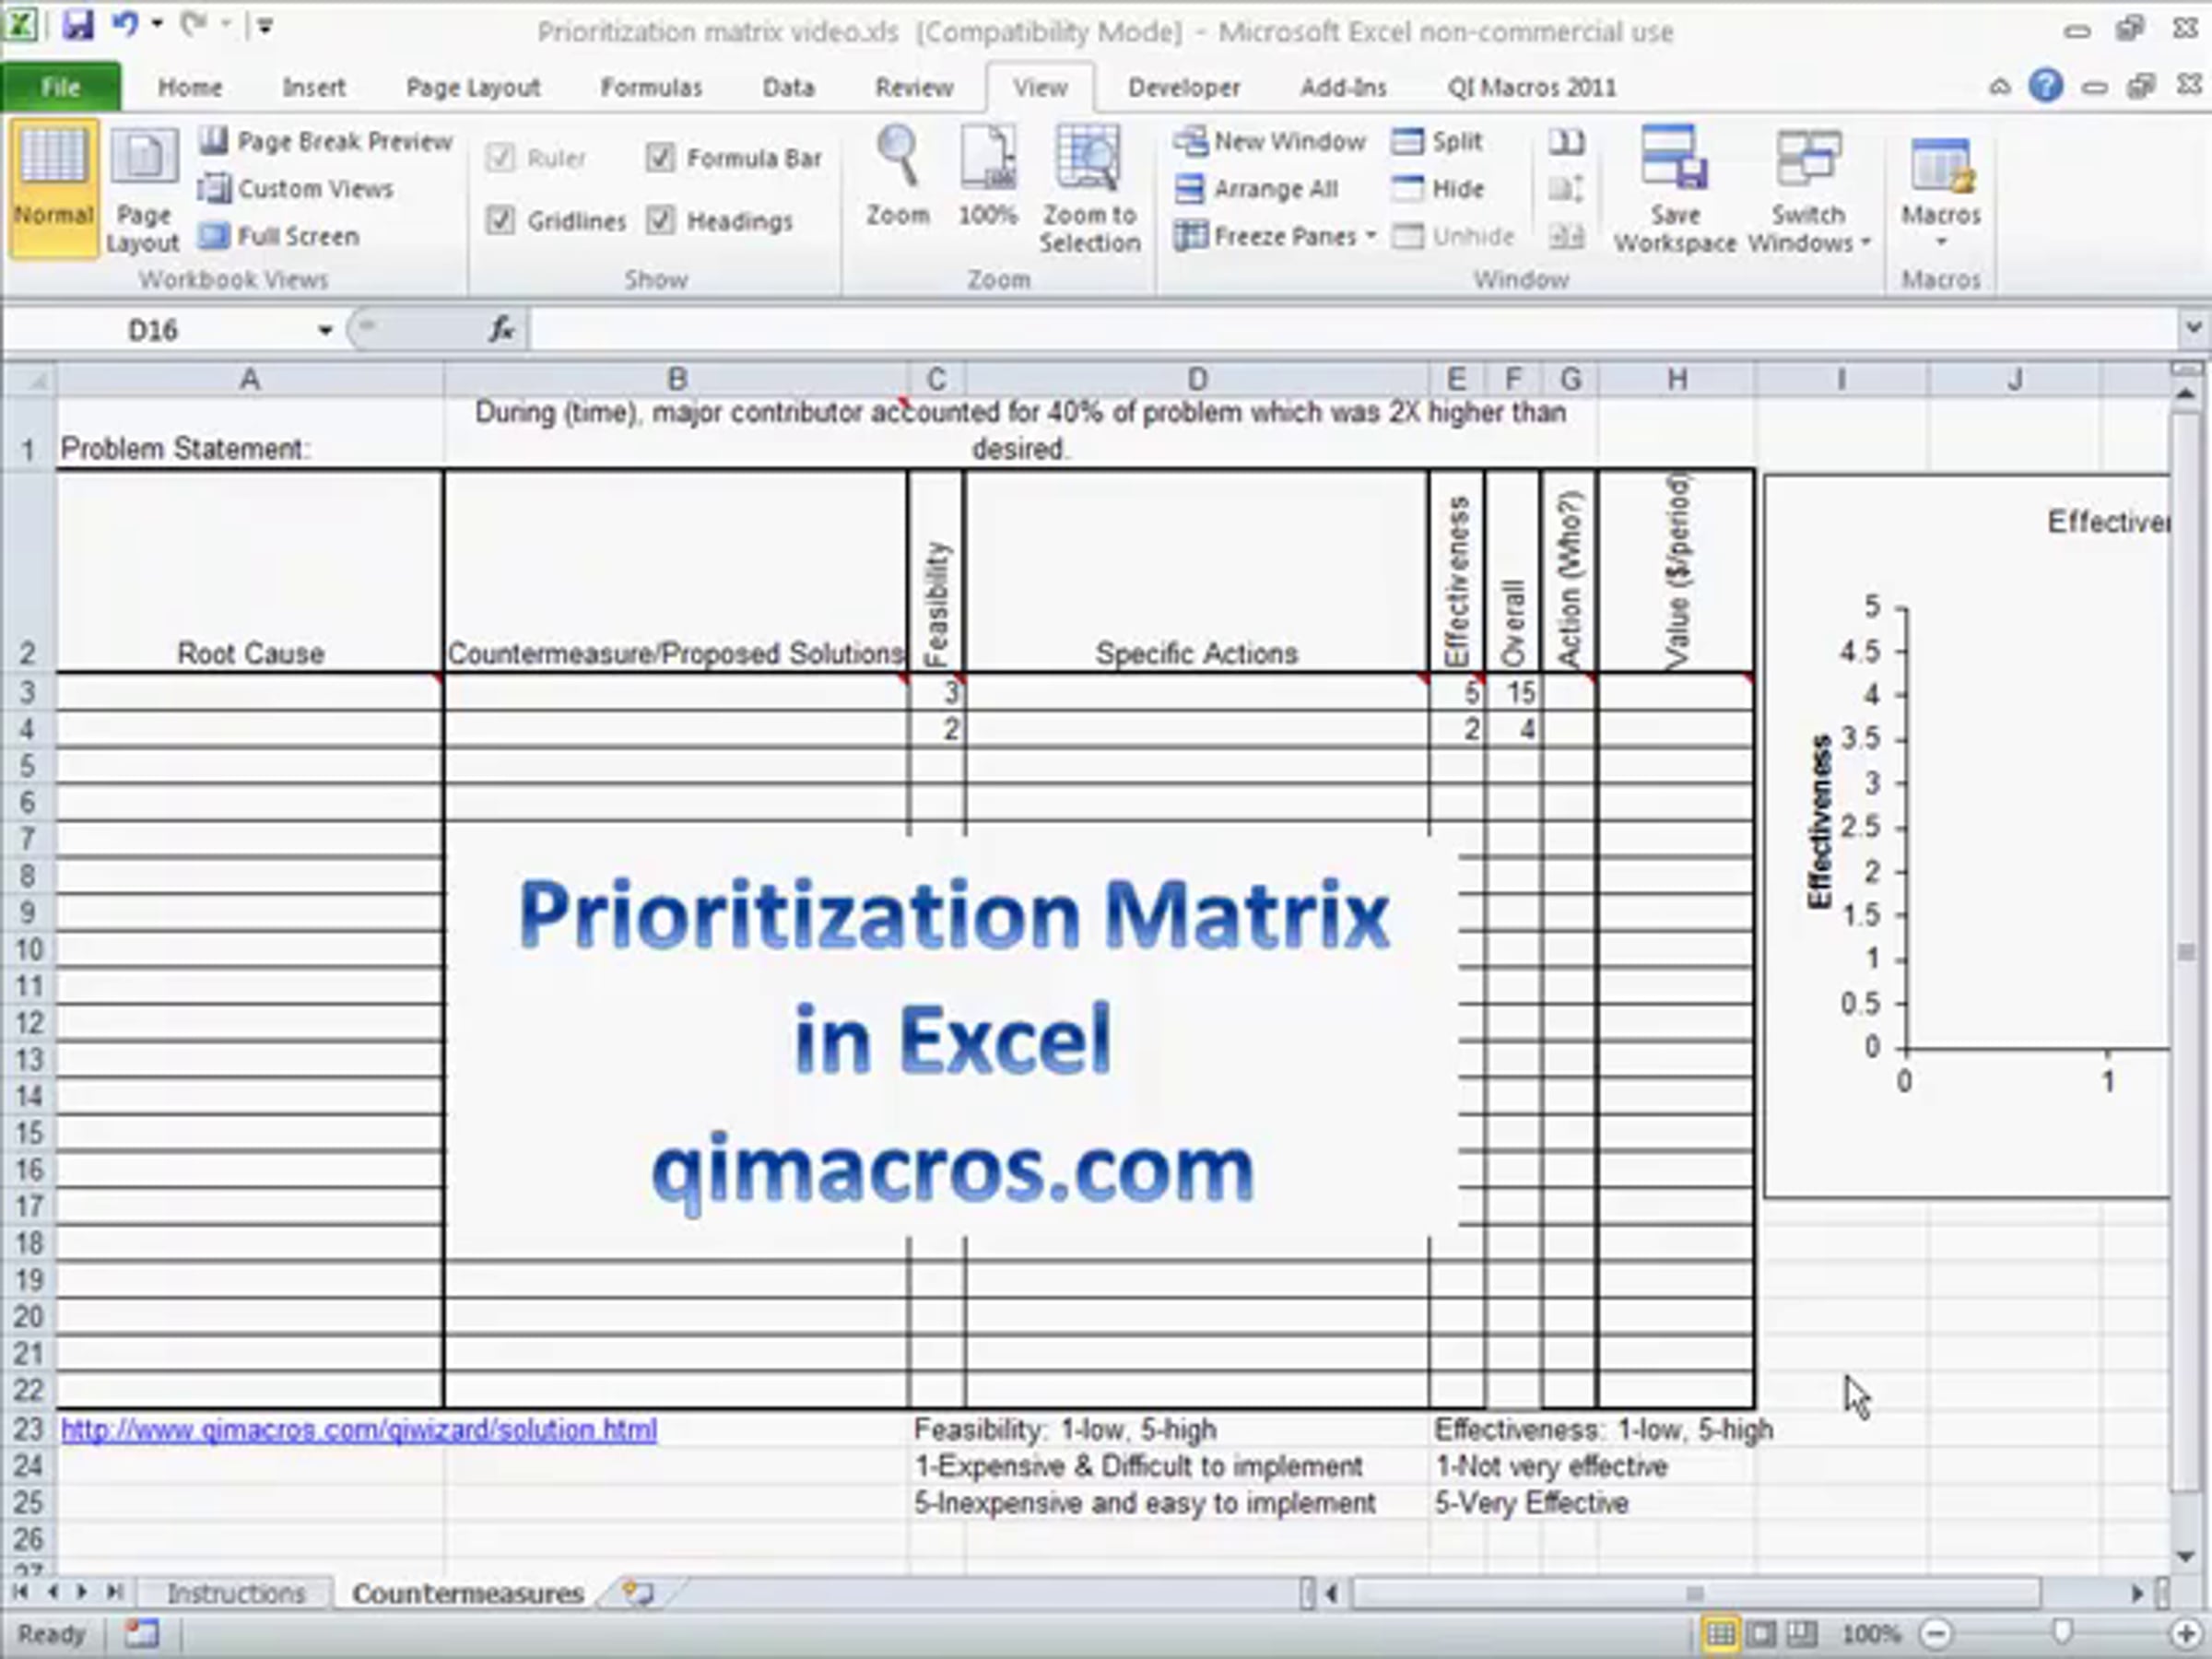Open Undo history dropdown arrow
Viewport: 2212px width, 1659px height.
(157, 24)
